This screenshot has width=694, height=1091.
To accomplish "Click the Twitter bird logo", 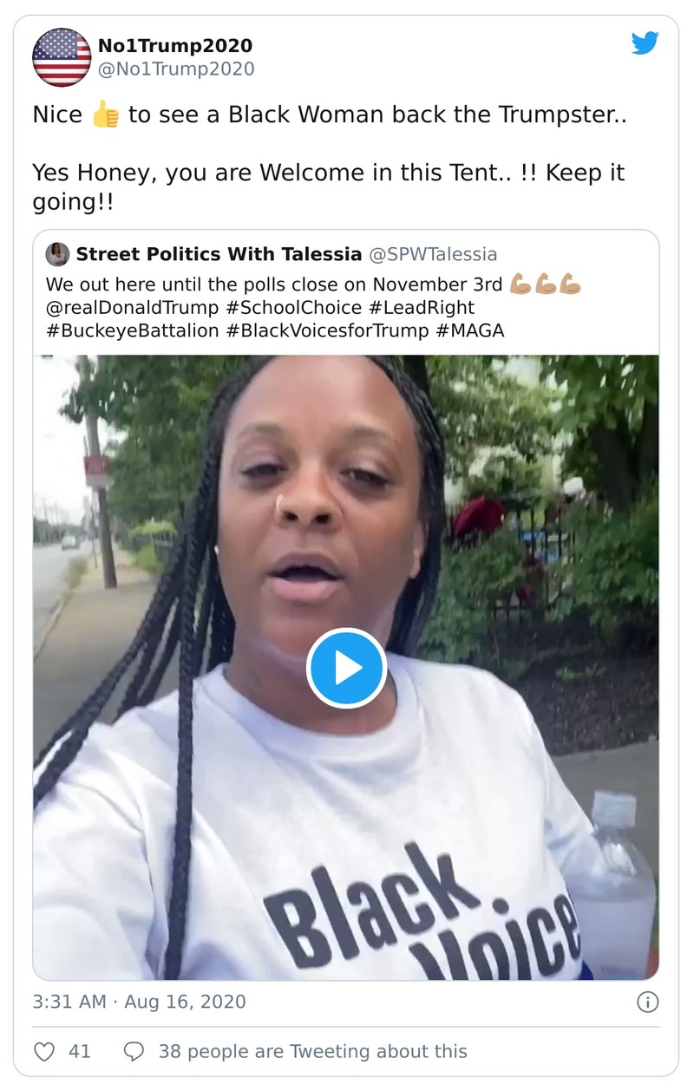I will (x=645, y=43).
